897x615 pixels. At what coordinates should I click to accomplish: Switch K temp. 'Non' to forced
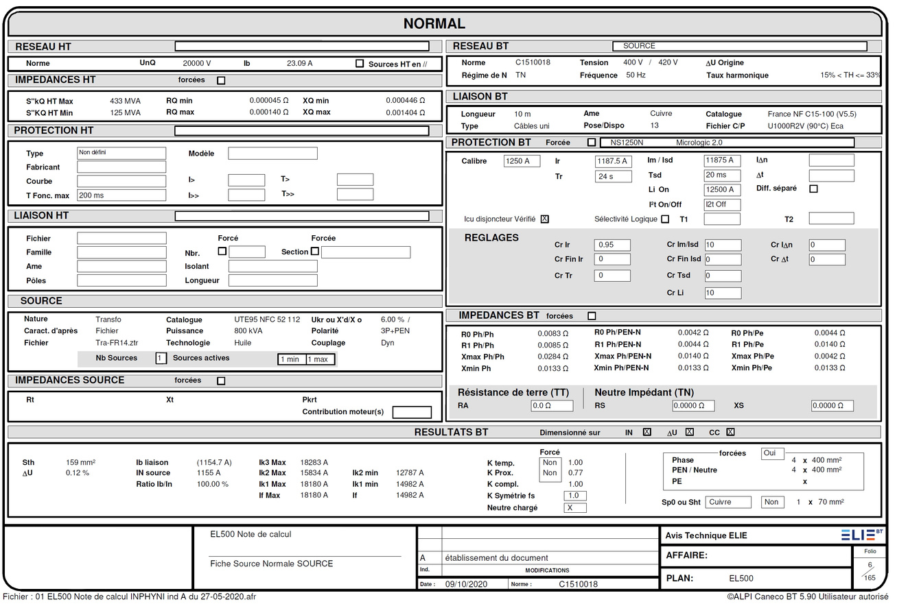pyautogui.click(x=550, y=463)
